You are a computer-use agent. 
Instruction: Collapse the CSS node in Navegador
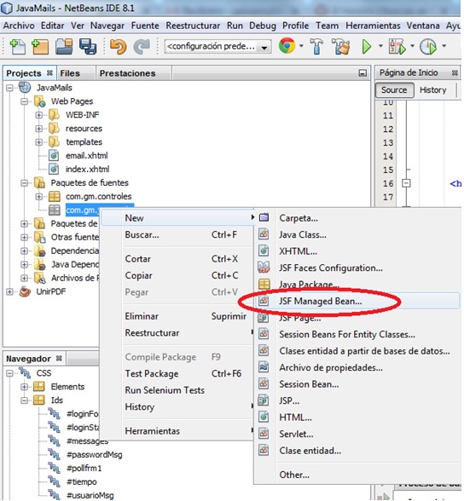[x=10, y=373]
